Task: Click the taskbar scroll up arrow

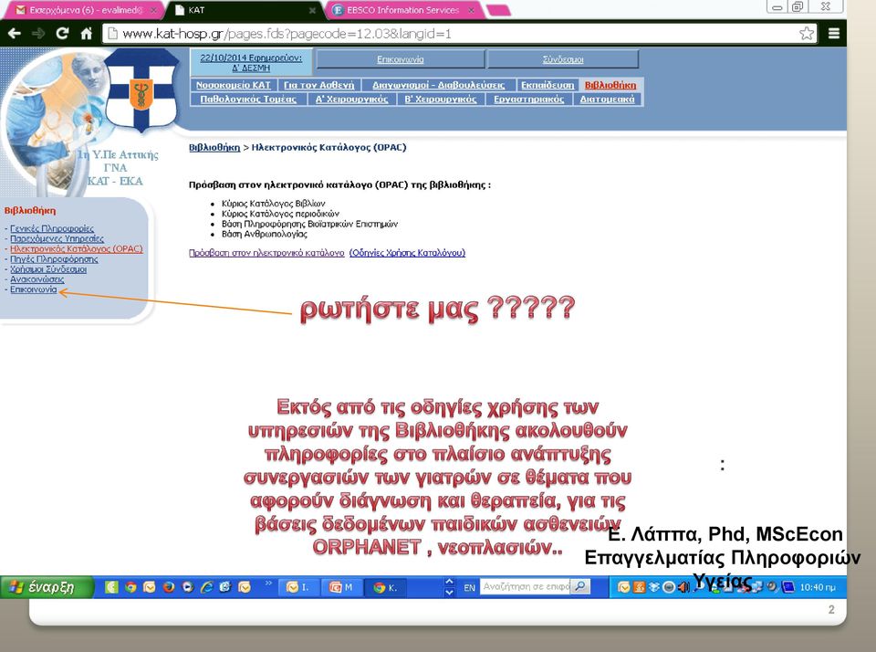Action: pos(449,582)
